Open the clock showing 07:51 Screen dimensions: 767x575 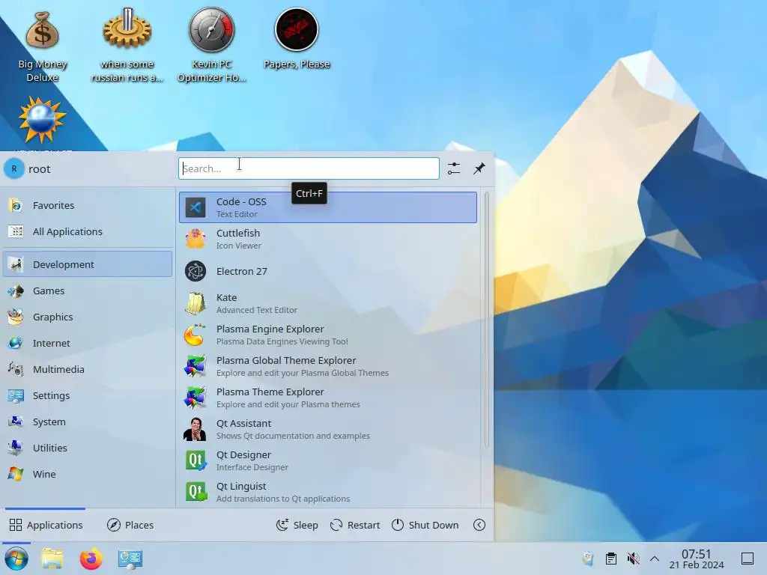coord(696,559)
